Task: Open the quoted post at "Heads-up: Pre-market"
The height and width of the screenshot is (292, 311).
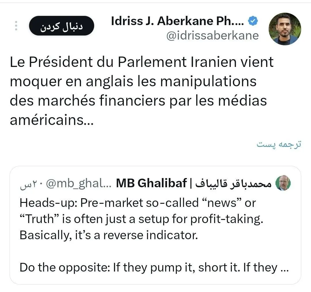Action: [138, 203]
